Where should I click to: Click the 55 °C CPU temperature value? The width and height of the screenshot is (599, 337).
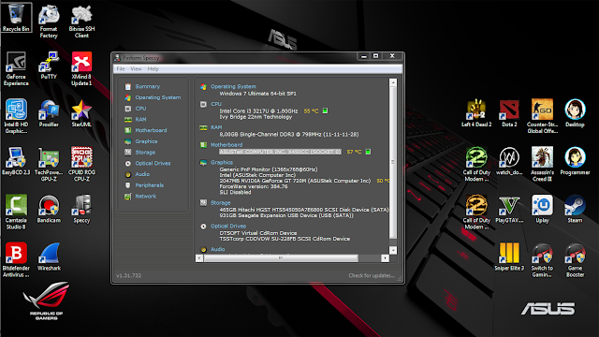311,110
